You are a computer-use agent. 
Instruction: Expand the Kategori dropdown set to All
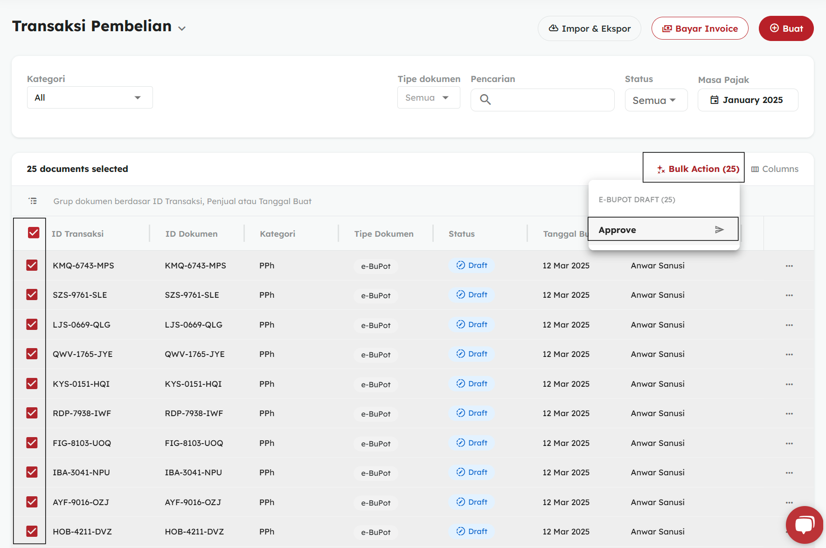click(x=90, y=98)
